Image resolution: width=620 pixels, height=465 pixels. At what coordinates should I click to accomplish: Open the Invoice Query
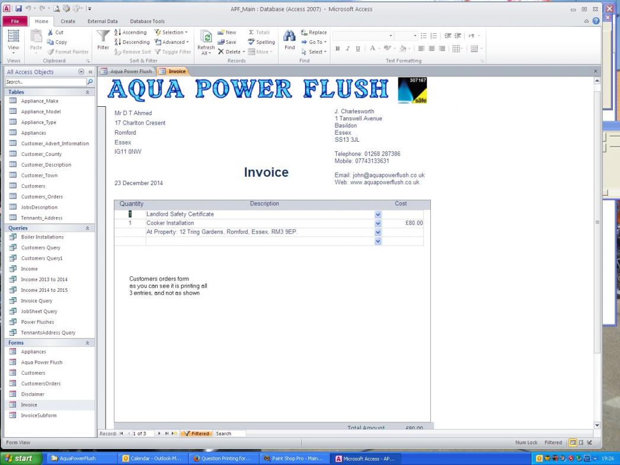(x=36, y=301)
